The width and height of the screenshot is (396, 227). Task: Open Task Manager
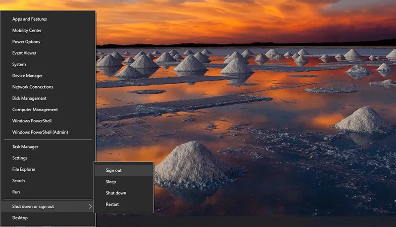[x=25, y=147]
